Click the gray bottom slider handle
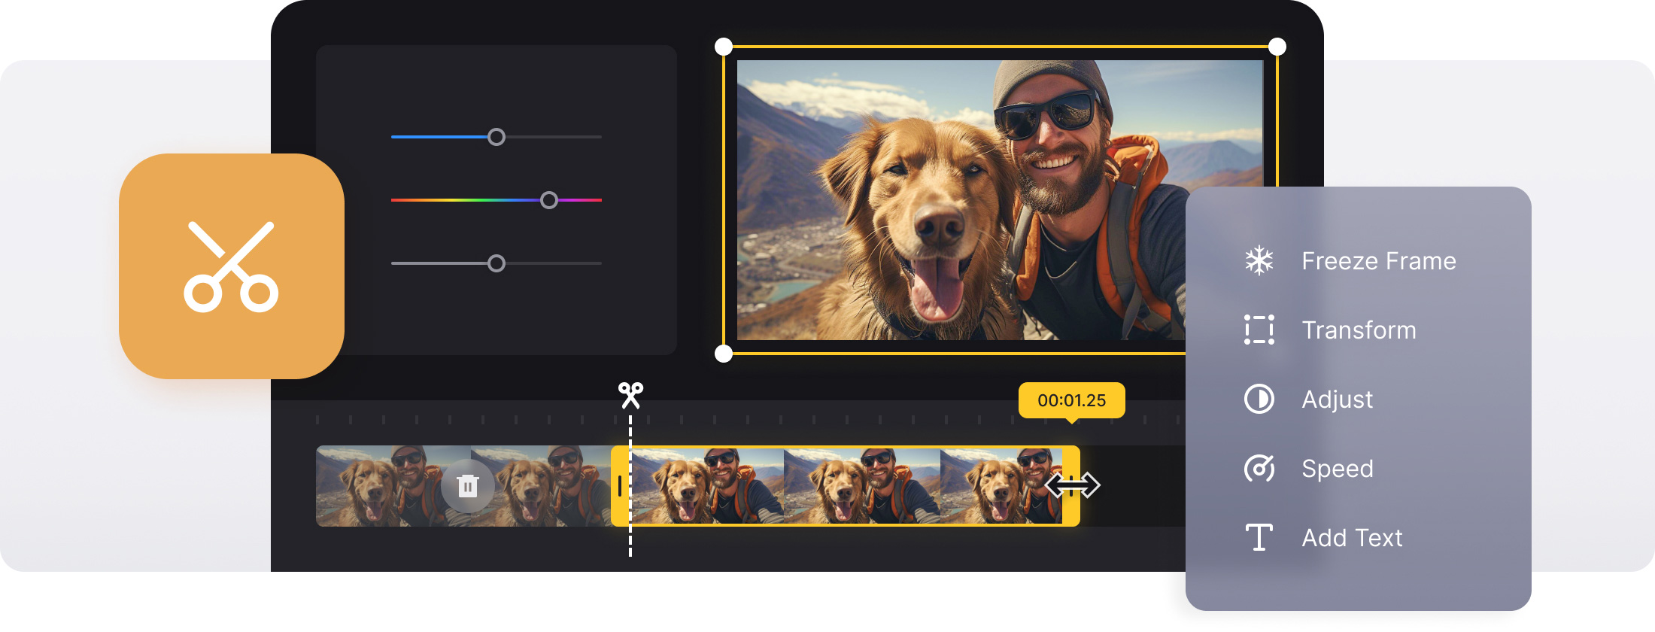Viewport: 1655px width, 632px height. click(496, 263)
